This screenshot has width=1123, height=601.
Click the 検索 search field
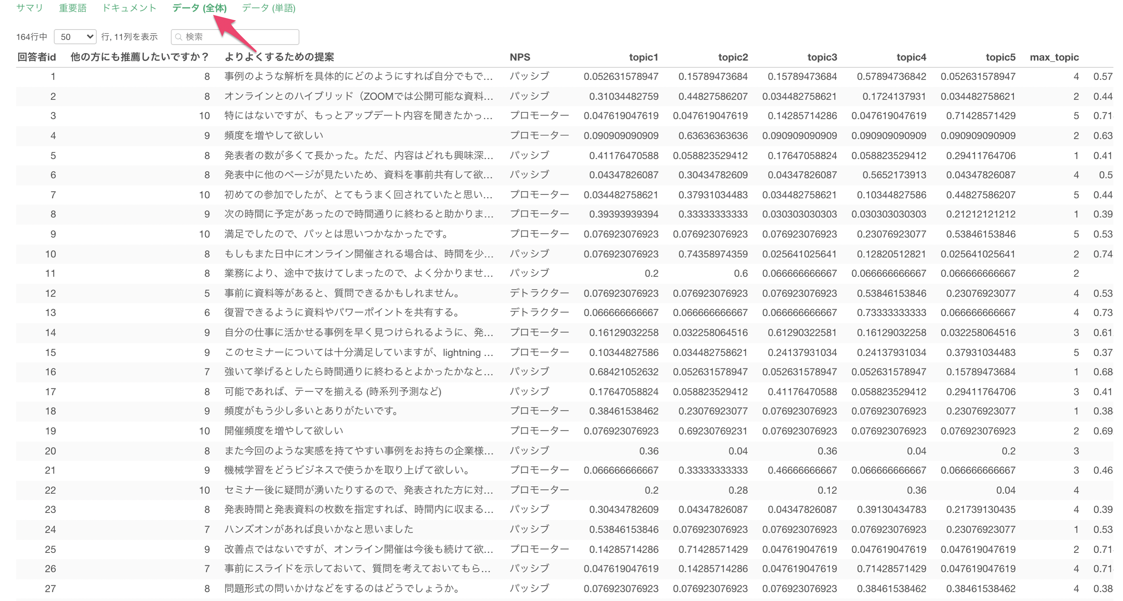(x=235, y=37)
